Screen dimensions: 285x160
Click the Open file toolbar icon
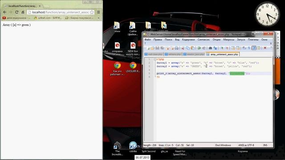point(152,48)
